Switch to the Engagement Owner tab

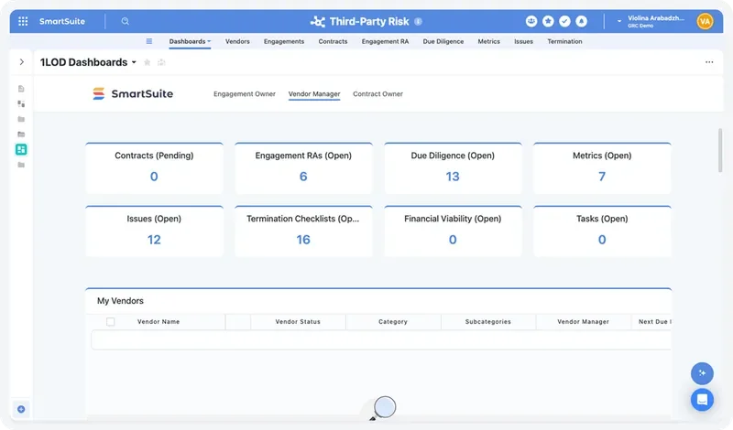245,94
